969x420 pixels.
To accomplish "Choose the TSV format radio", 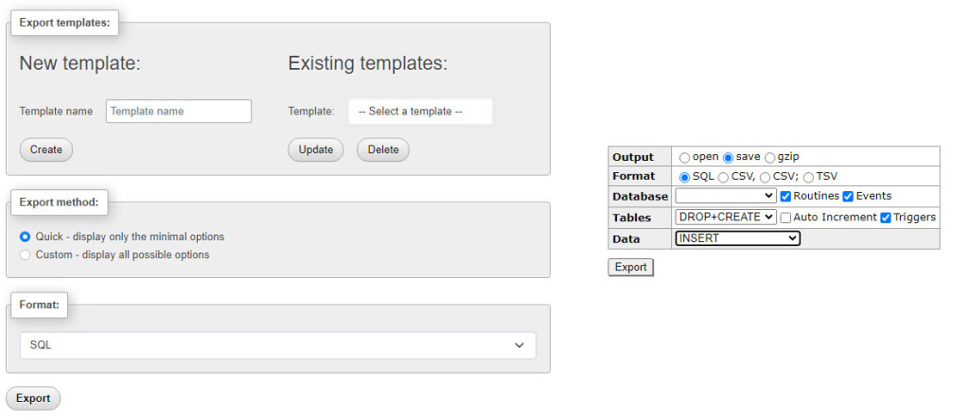I will [x=808, y=177].
